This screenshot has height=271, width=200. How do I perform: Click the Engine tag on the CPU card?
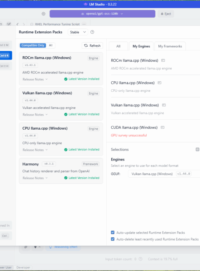pos(93,129)
